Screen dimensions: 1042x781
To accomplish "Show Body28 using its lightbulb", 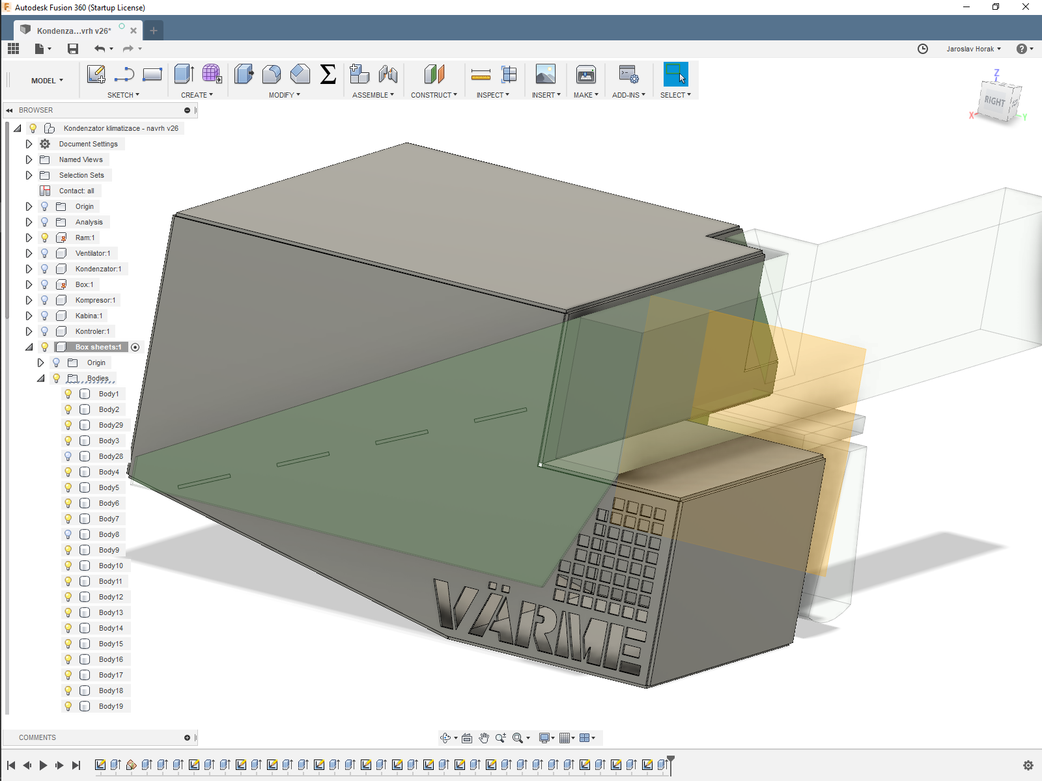I will [68, 456].
